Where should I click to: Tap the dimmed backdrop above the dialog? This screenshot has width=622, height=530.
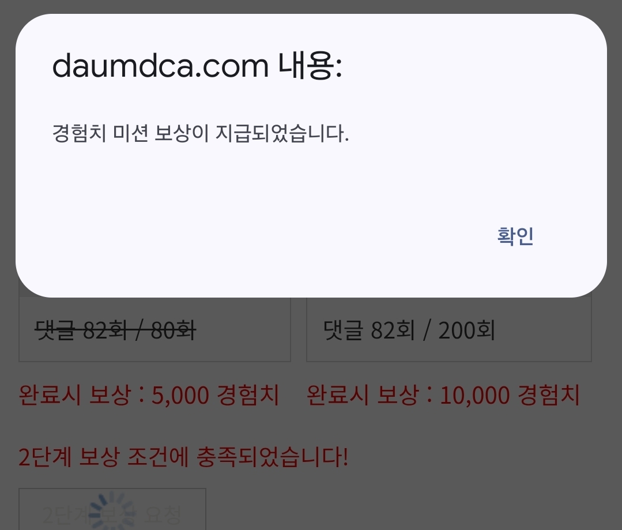(311, 6)
